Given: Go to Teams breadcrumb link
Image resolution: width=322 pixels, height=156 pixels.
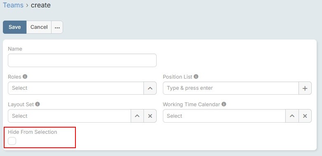Looking at the screenshot, I should coord(13,5).
